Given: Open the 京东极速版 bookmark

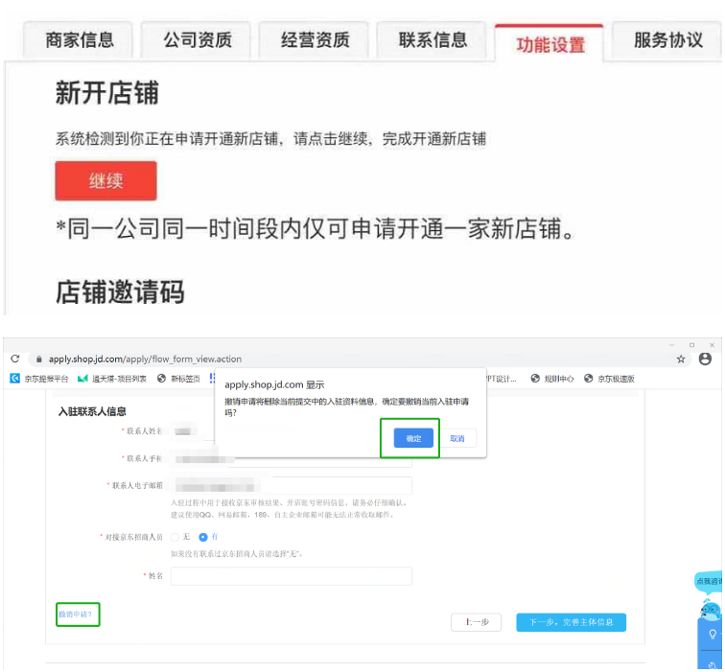Looking at the screenshot, I should coord(609,379).
